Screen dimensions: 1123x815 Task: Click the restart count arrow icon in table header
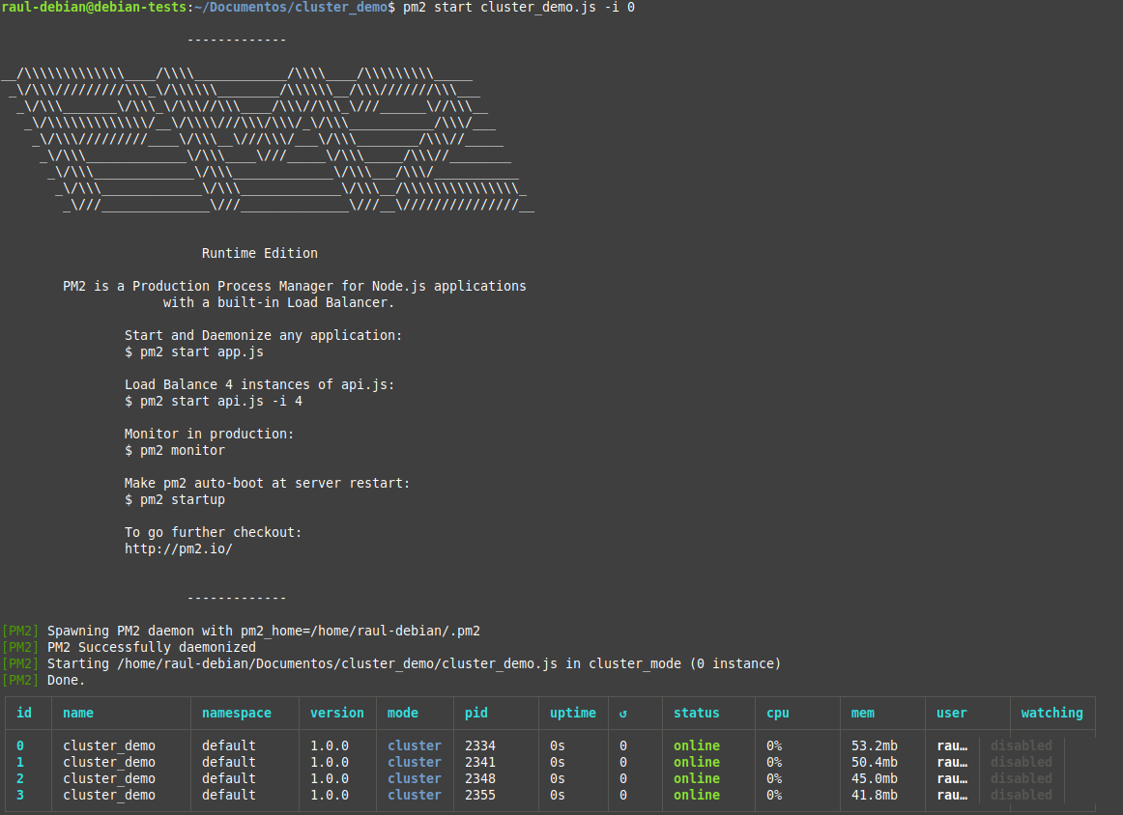(x=623, y=714)
